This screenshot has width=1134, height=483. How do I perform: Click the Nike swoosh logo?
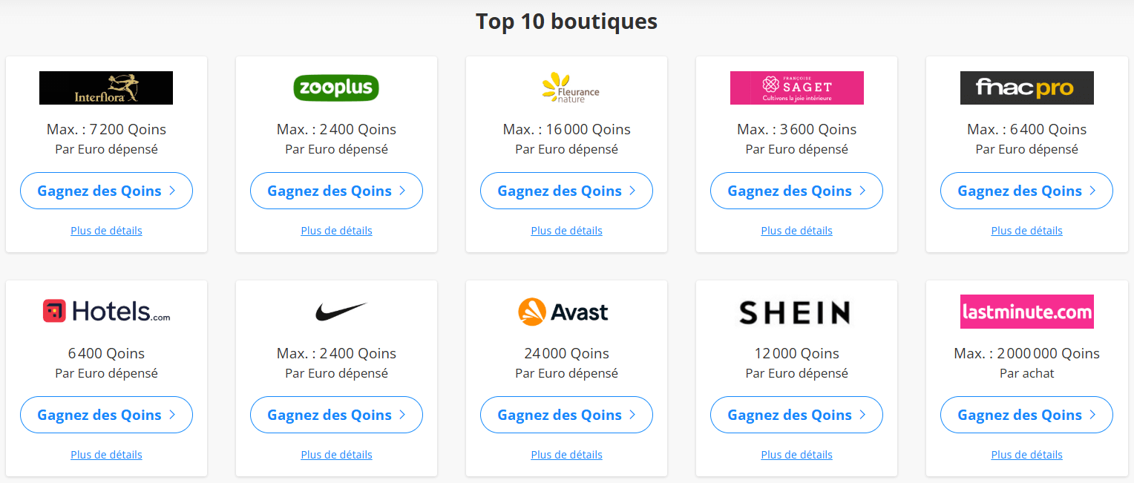click(335, 312)
